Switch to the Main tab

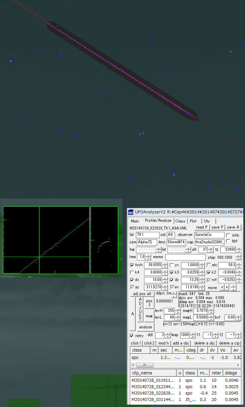coord(135,221)
